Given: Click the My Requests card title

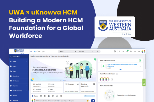Looking at the screenshot, I should pos(70,84).
